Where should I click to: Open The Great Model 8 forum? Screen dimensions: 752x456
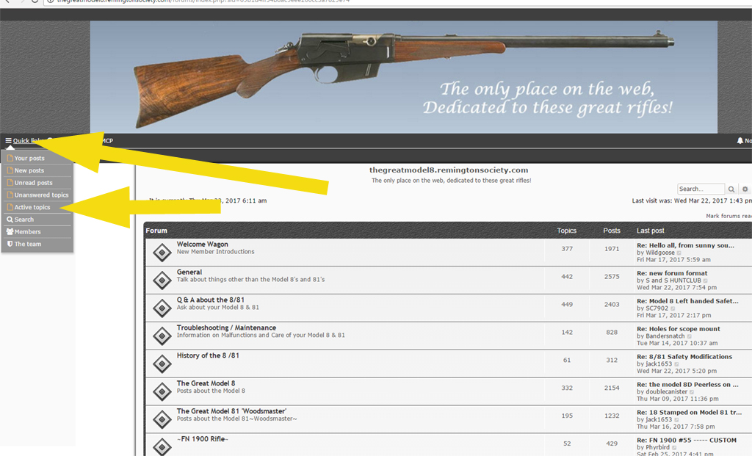[x=206, y=383]
